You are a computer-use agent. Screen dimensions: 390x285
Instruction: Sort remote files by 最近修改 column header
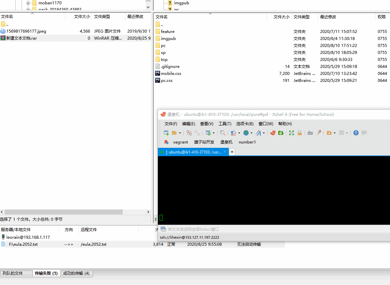pos(346,17)
